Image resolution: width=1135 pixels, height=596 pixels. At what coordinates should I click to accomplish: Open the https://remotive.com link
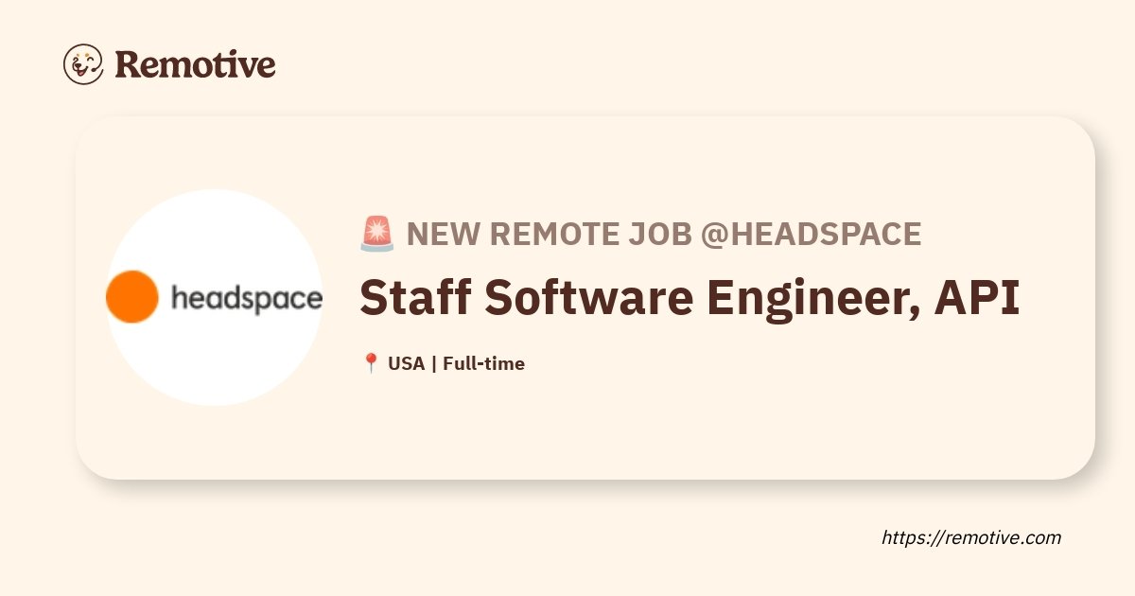coord(971,537)
